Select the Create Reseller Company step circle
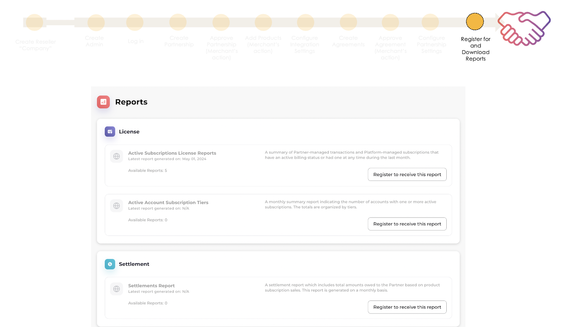 pyautogui.click(x=35, y=22)
